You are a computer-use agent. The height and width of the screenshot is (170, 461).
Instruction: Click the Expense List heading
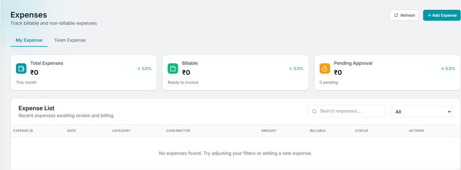click(x=36, y=108)
